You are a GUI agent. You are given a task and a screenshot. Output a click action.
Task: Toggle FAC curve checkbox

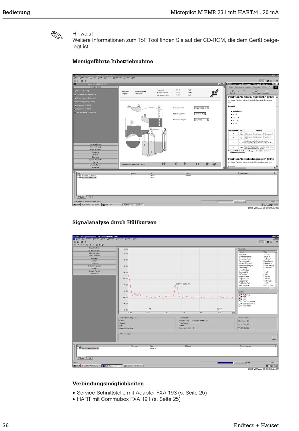pyautogui.click(x=240, y=299)
